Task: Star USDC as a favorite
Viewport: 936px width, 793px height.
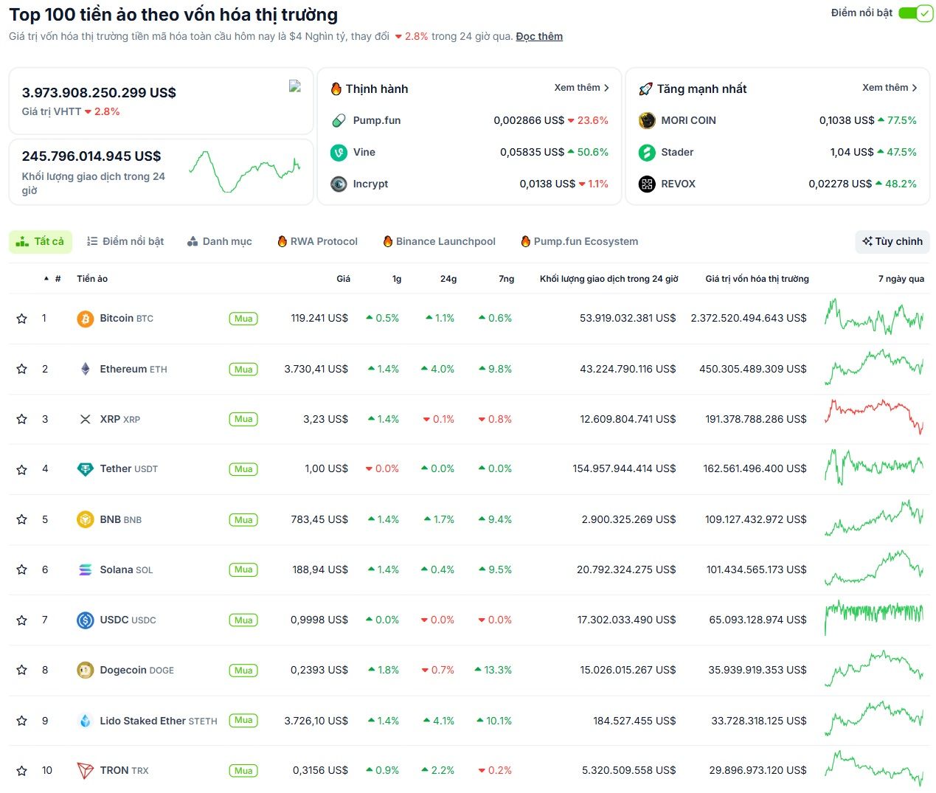Action: tap(22, 620)
